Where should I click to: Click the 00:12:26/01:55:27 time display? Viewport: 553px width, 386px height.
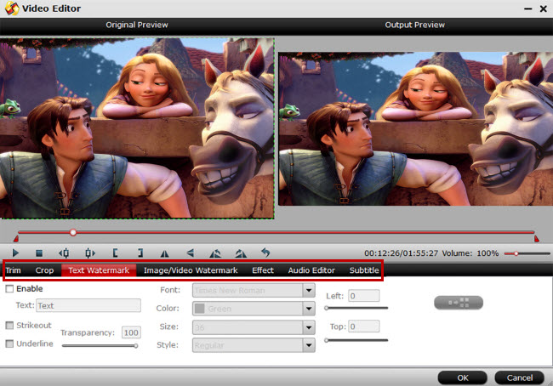[401, 253]
